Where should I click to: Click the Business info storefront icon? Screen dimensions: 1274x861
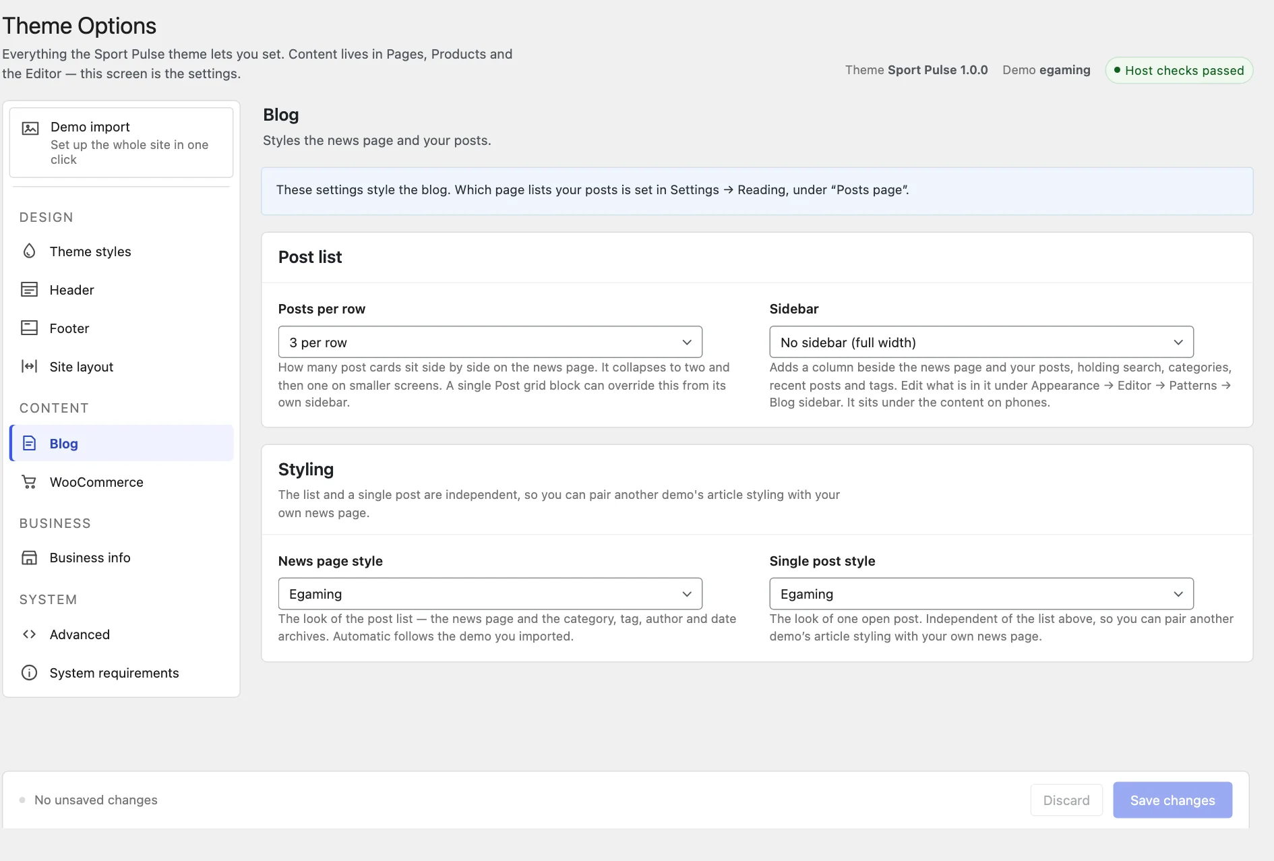pyautogui.click(x=29, y=558)
